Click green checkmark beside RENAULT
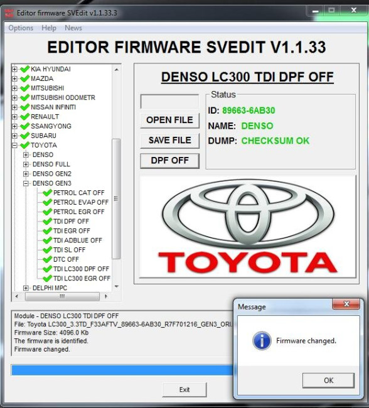The width and height of the screenshot is (369, 408). [x=24, y=117]
